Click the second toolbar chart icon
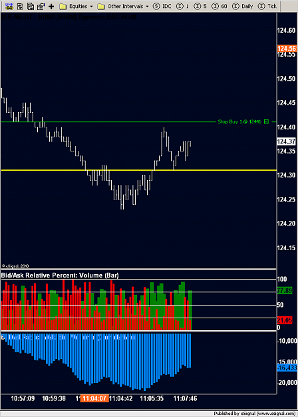 [x=21, y=6]
